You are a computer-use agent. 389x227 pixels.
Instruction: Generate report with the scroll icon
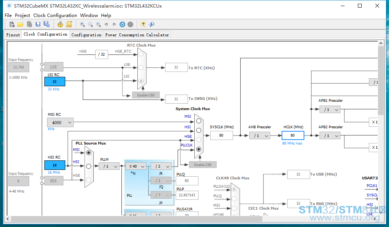[69, 24]
